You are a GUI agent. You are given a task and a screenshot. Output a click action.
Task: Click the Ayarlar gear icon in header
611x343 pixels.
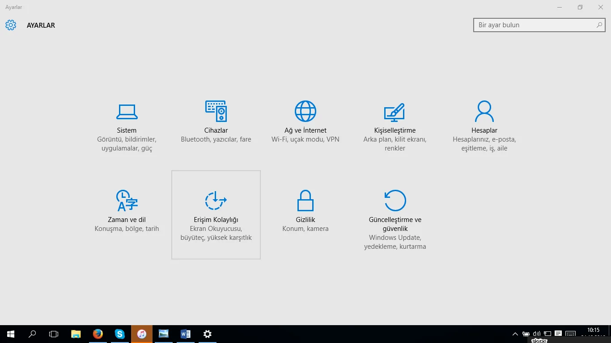tap(11, 25)
